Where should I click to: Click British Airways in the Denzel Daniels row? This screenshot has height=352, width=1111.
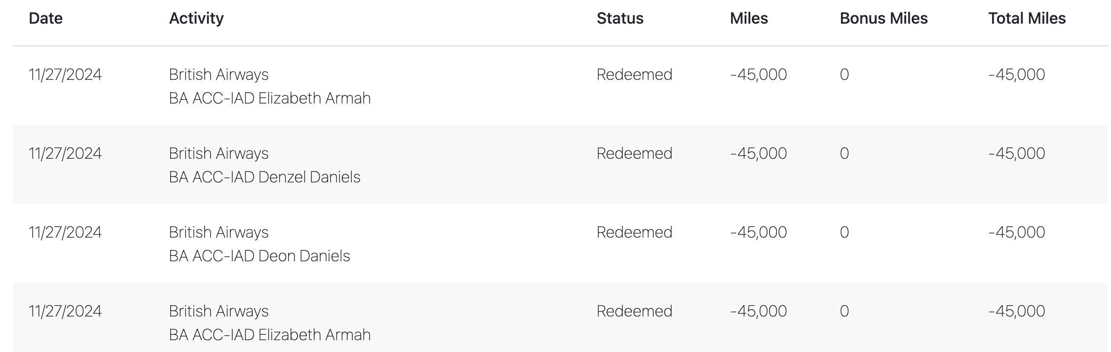[x=219, y=153]
